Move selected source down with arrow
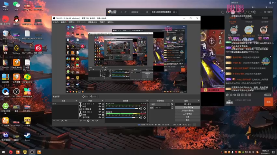Screen dimensions: 277x155 [x=97, y=121]
